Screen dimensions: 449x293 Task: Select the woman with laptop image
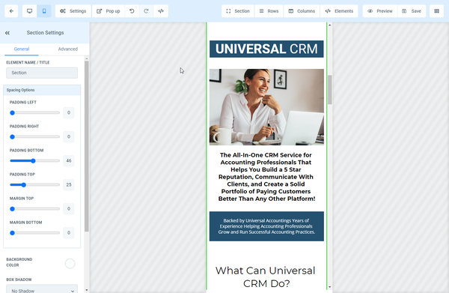tap(266, 107)
